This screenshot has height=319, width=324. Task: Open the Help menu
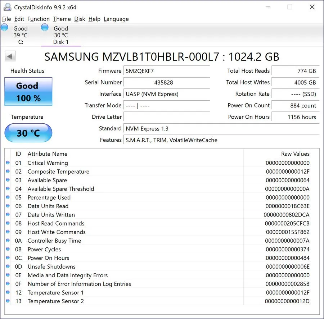click(94, 19)
